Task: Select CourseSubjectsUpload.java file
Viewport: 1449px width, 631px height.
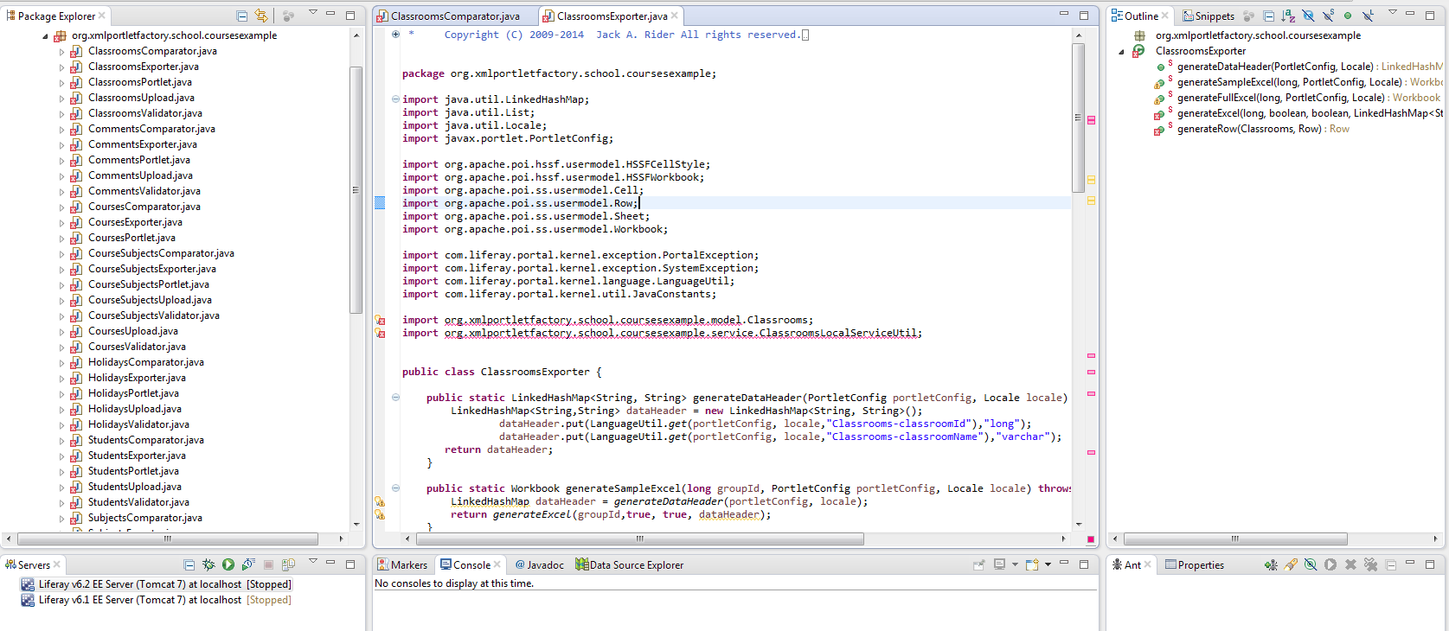Action: [150, 300]
